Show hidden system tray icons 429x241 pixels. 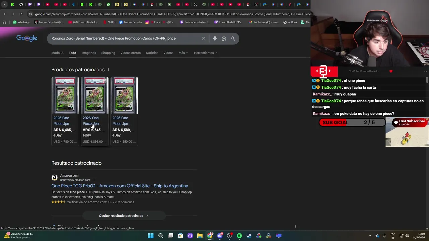point(370,236)
